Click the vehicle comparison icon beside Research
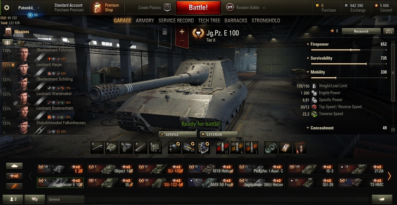The width and height of the screenshot is (397, 205). point(388,31)
